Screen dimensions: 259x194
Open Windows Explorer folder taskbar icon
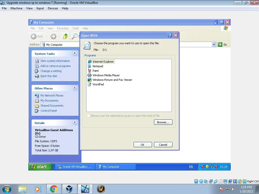tap(23, 189)
